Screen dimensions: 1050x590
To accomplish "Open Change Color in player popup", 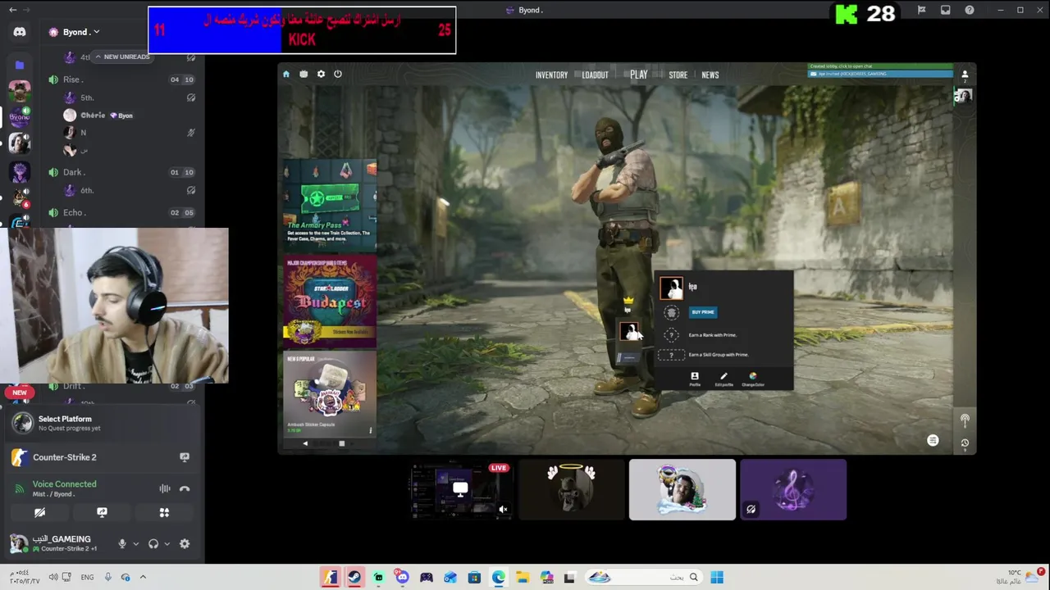I will coord(753,379).
